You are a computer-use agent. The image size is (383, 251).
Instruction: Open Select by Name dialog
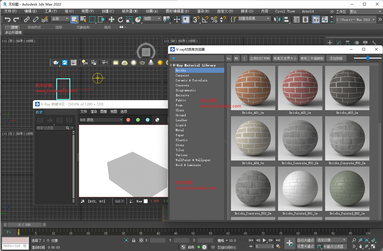83,19
